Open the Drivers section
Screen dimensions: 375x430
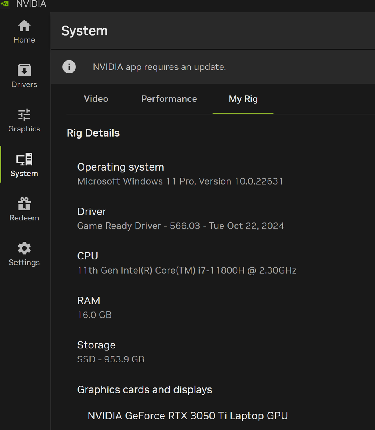pos(24,76)
